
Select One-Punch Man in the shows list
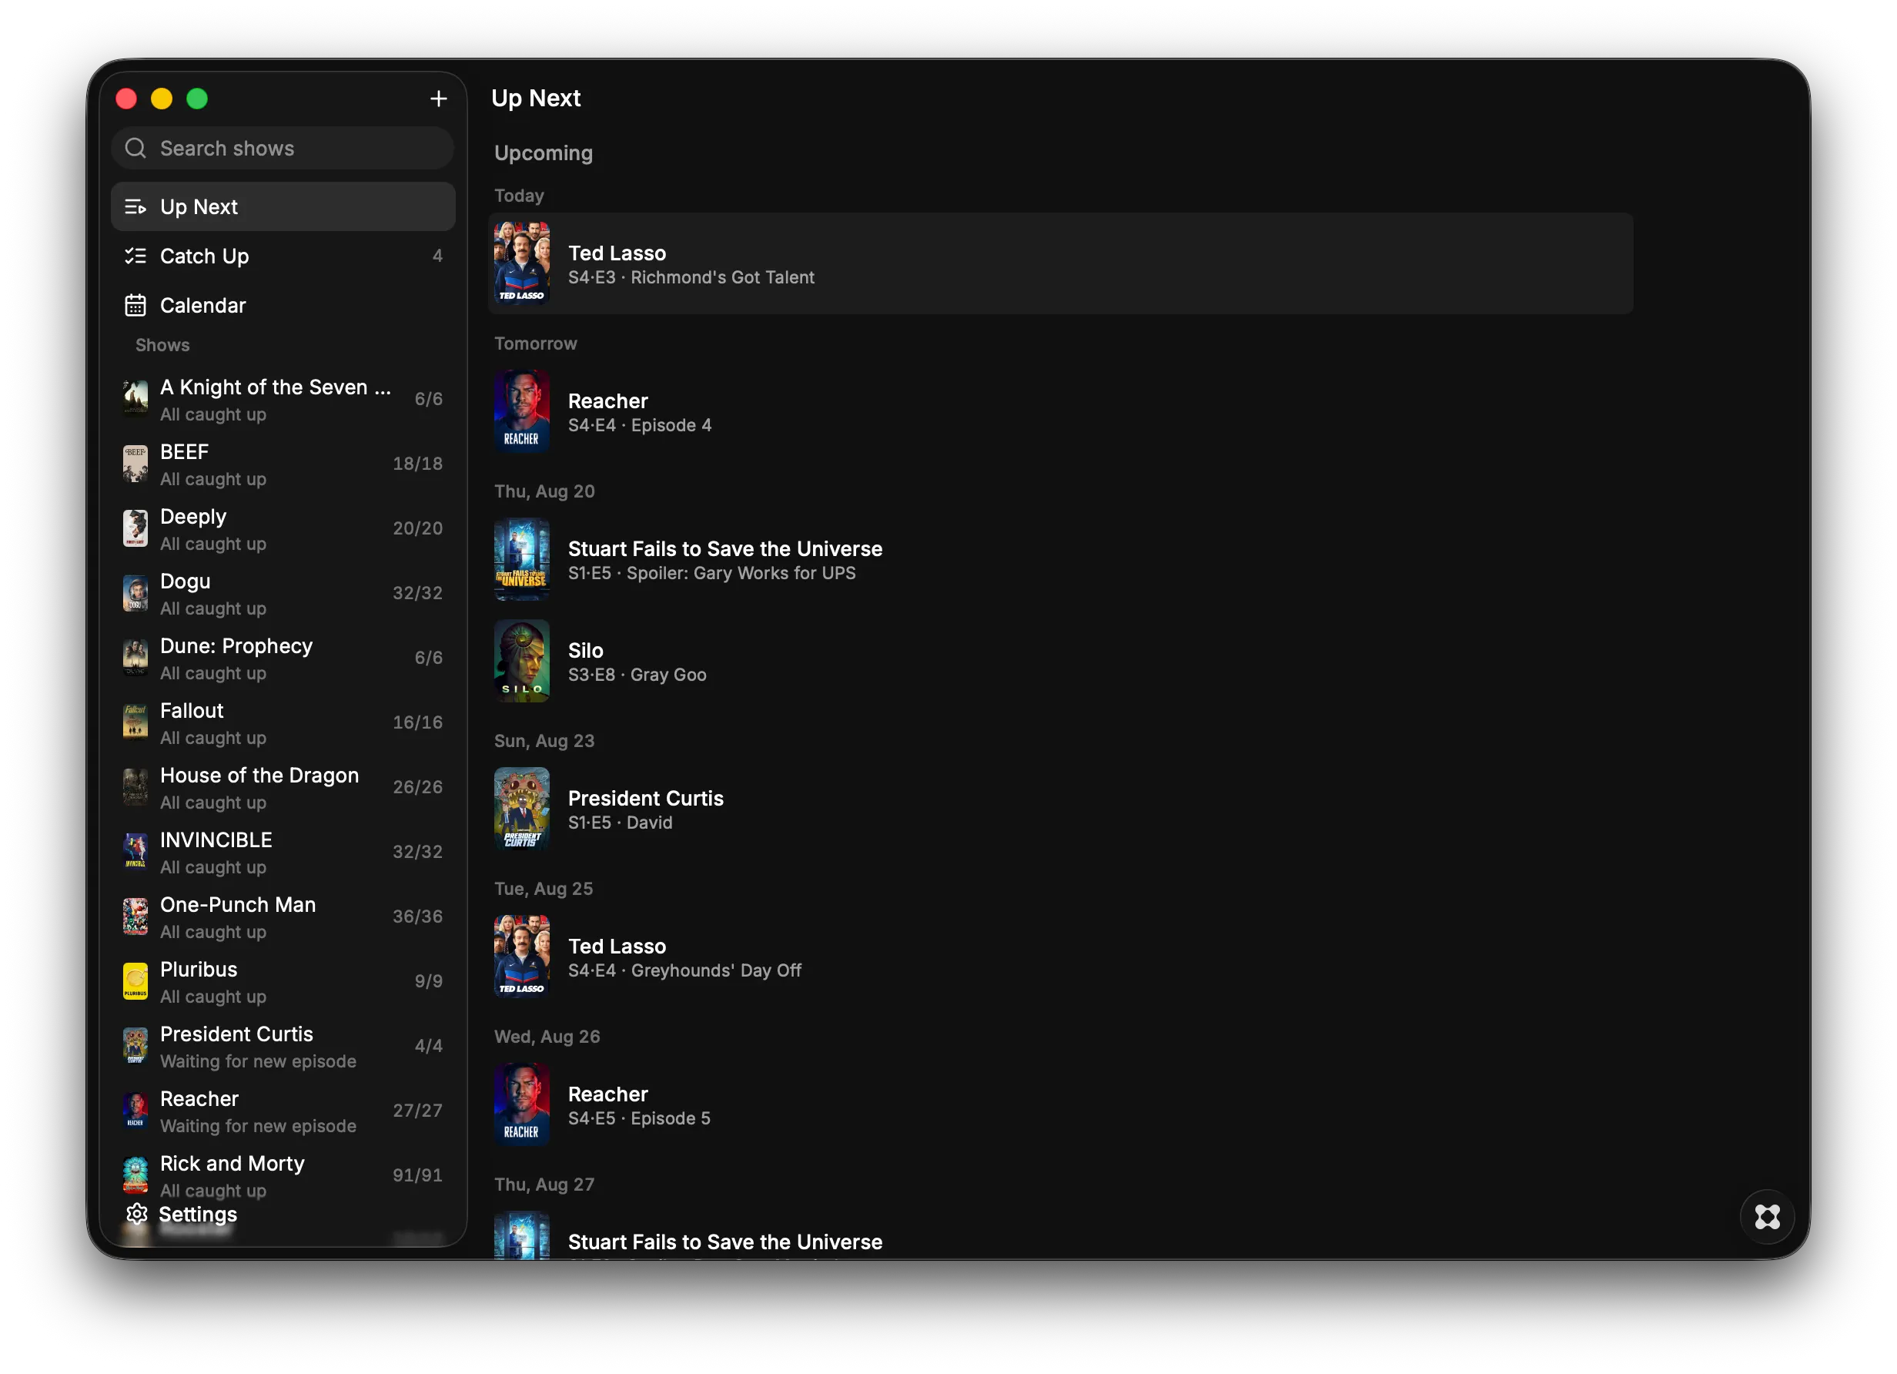coord(283,917)
